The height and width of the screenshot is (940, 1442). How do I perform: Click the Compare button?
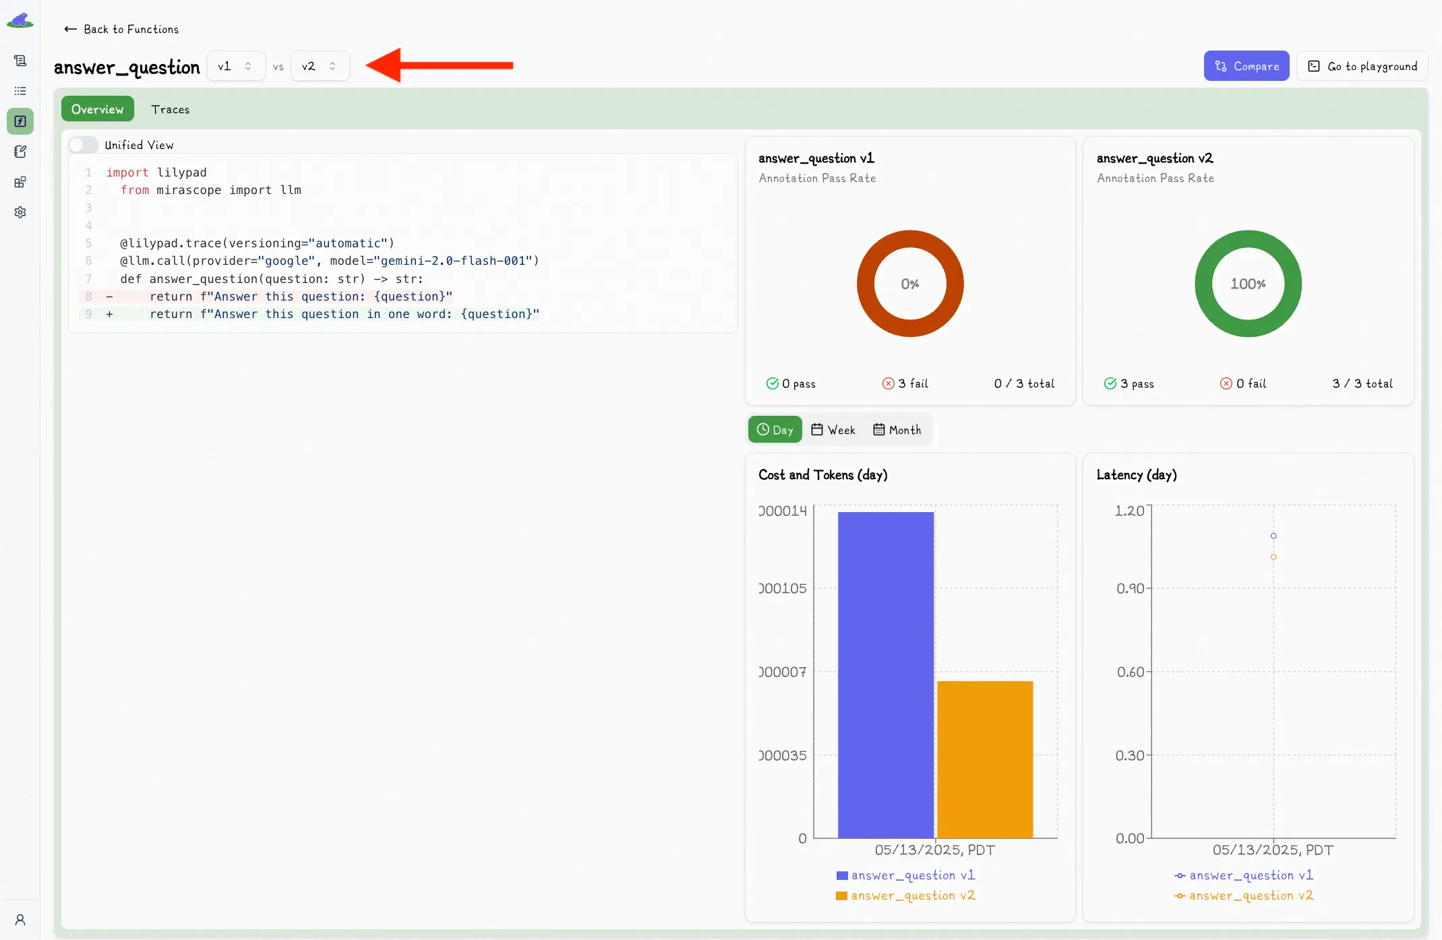click(1246, 66)
